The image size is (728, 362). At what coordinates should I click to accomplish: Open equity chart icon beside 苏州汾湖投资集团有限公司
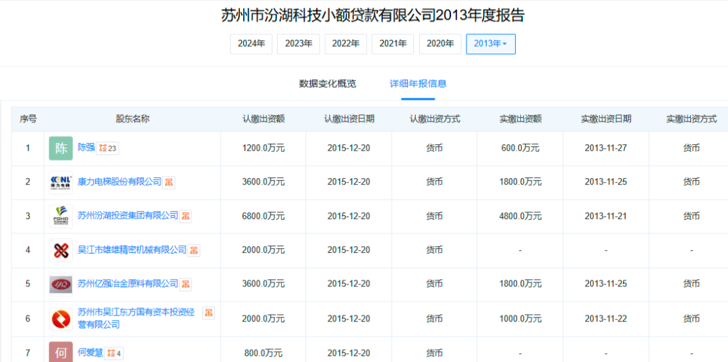(x=186, y=216)
